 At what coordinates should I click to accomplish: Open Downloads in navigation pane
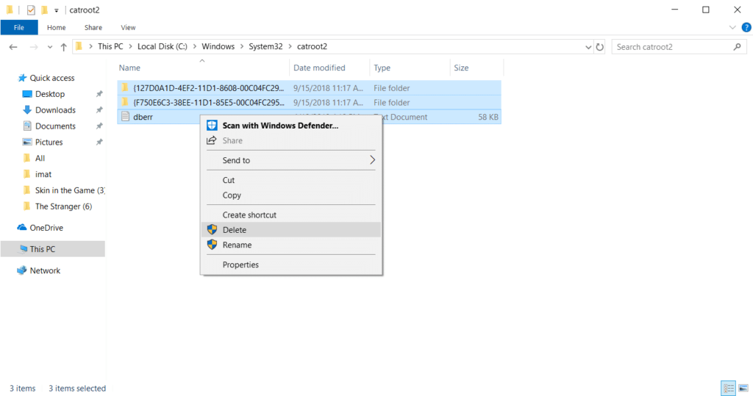[55, 110]
